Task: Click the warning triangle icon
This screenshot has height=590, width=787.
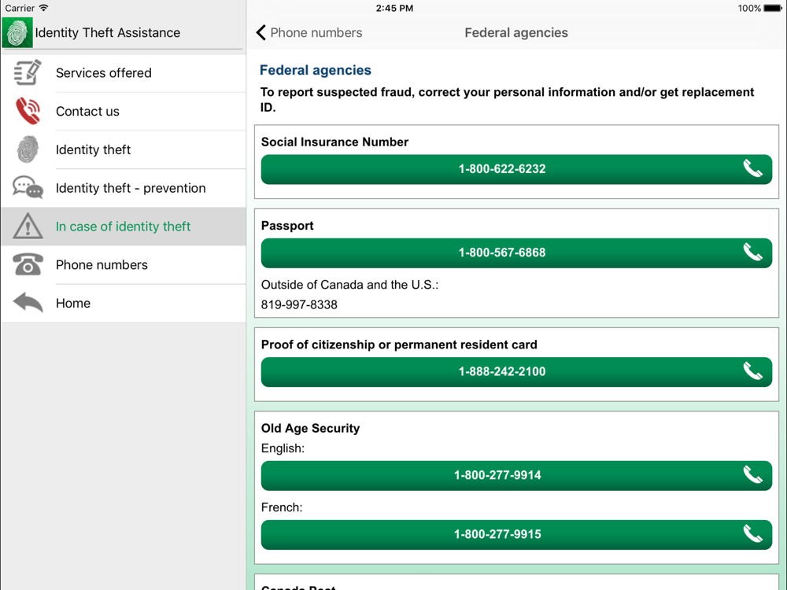Action: (x=28, y=226)
